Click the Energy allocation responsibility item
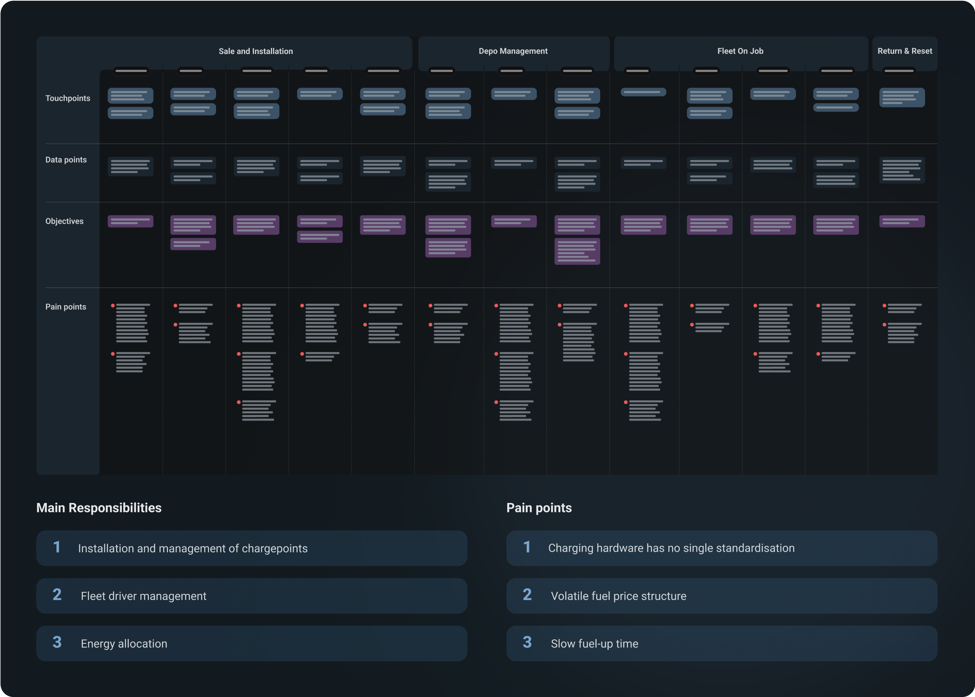Image resolution: width=975 pixels, height=697 pixels. click(124, 643)
